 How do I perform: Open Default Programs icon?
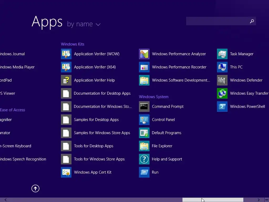144,133
